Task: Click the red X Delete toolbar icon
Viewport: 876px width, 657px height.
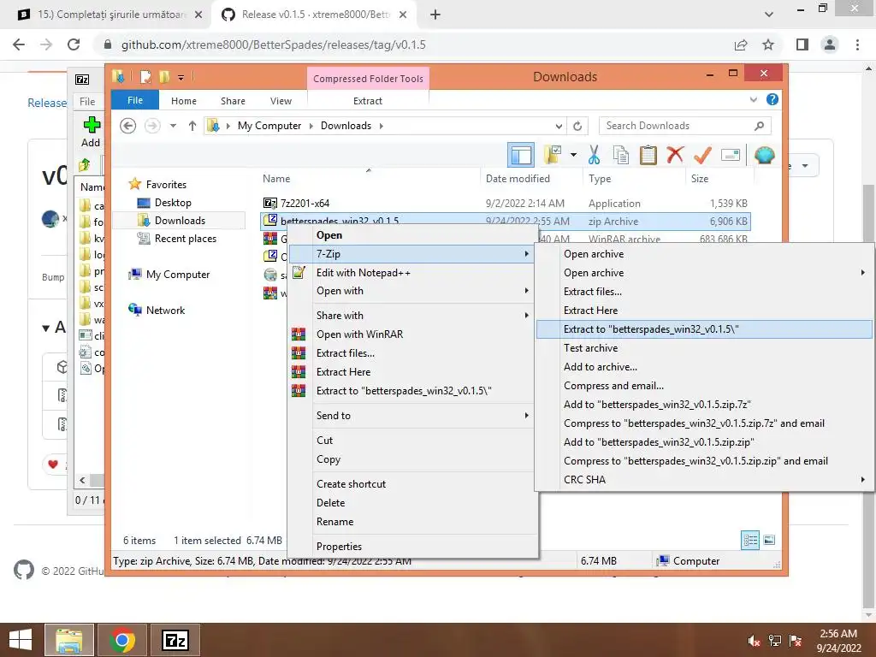Action: 675,155
